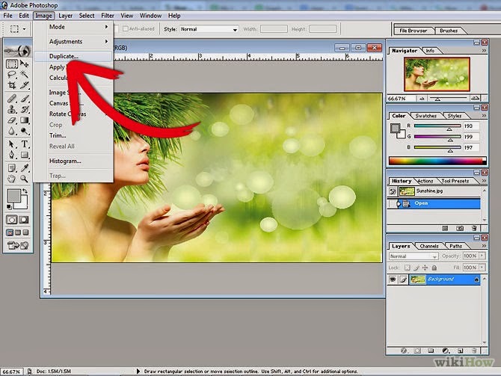Select the Lasso tool

coord(11,75)
